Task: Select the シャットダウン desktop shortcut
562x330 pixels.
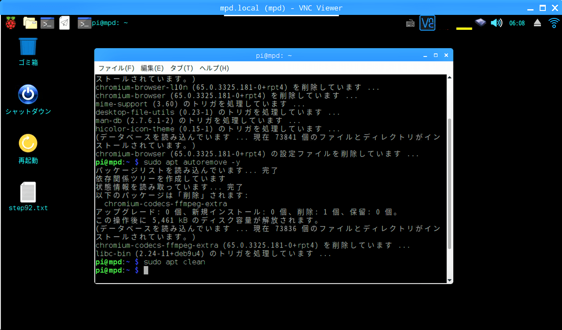Action: coord(28,95)
